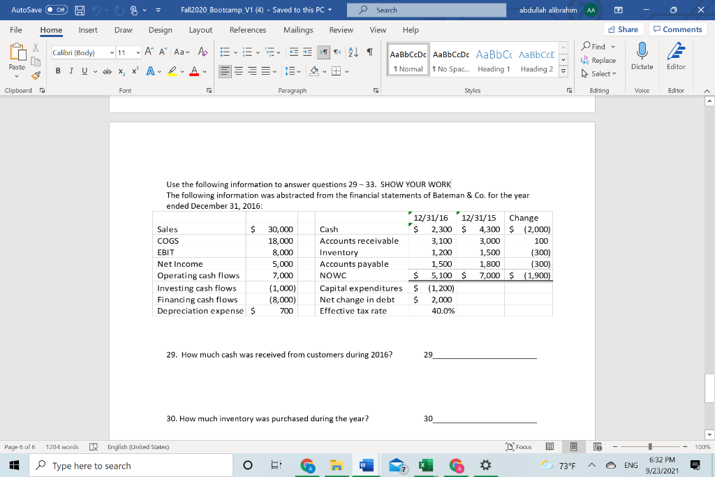
Task: Open the Dictate tool
Action: pos(641,59)
